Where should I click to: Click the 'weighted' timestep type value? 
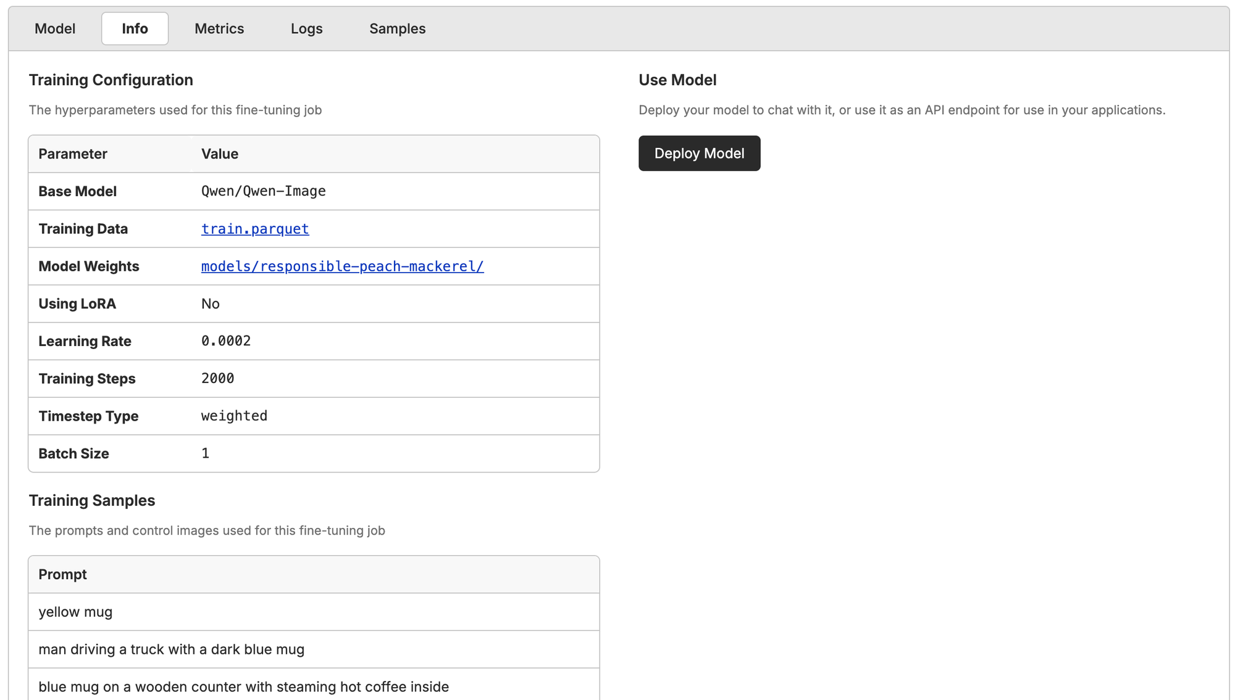[x=234, y=416]
